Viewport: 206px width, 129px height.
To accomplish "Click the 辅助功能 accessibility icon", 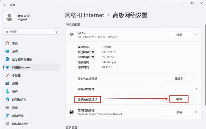I will [x=7, y=115].
